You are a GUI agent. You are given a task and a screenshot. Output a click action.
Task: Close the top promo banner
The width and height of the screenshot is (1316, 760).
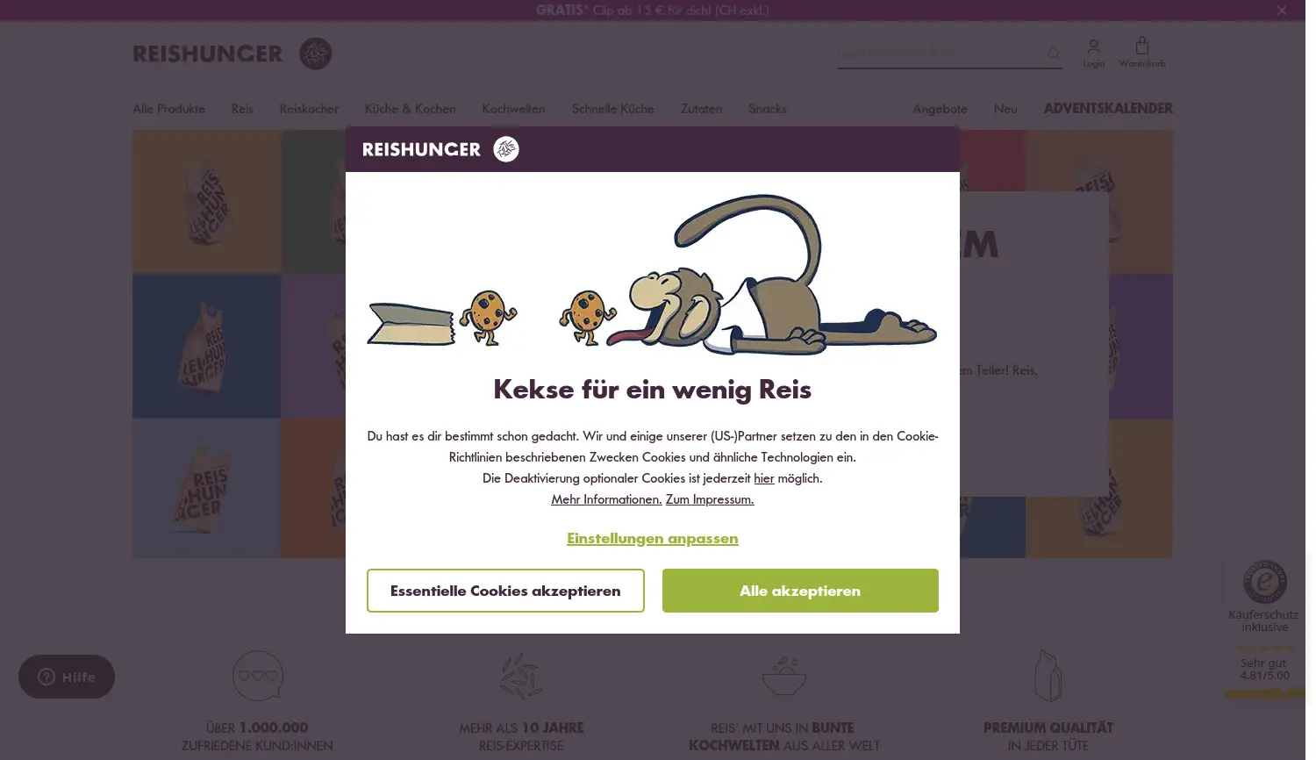(1281, 11)
